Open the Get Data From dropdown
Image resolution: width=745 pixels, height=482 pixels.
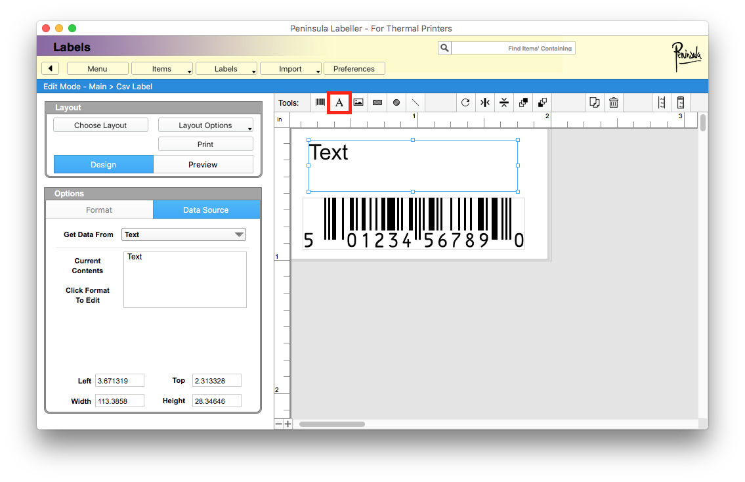tap(183, 234)
